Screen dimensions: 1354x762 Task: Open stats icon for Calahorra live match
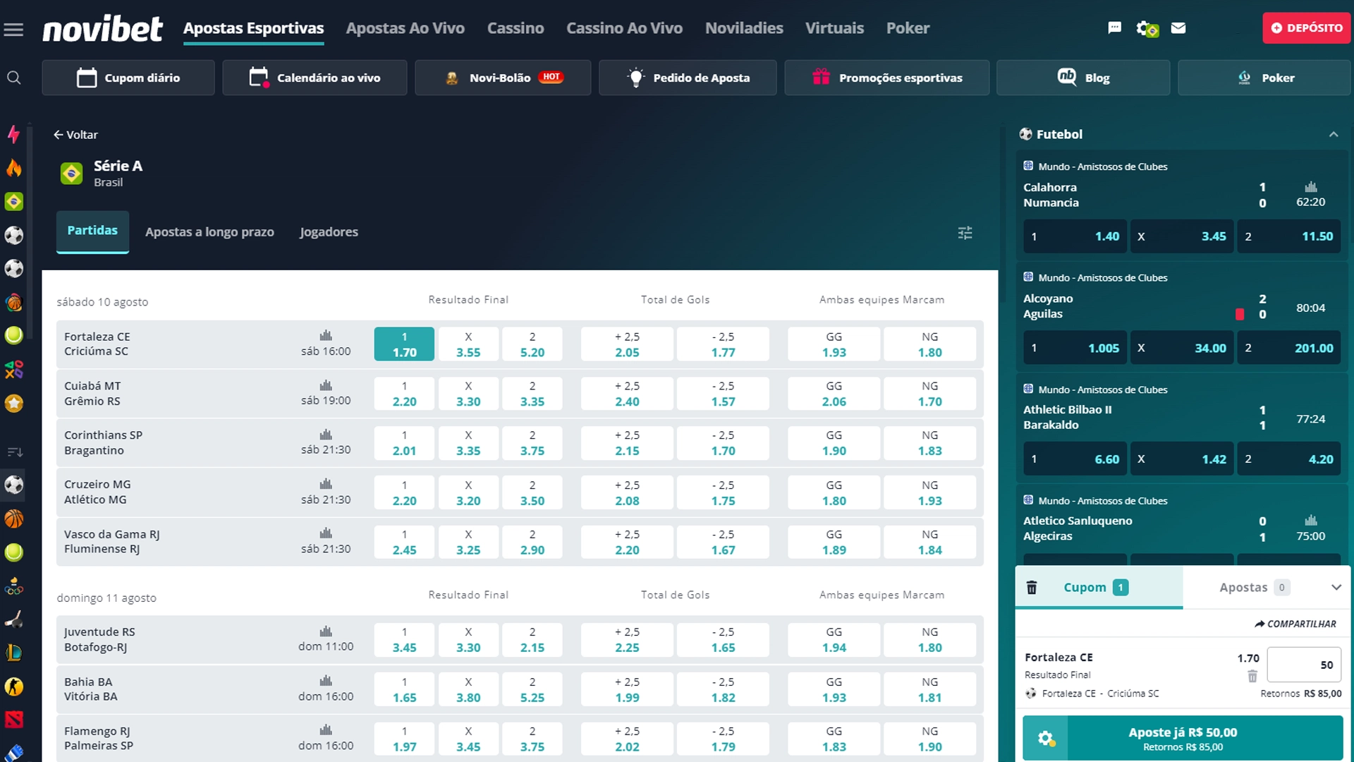click(1310, 187)
